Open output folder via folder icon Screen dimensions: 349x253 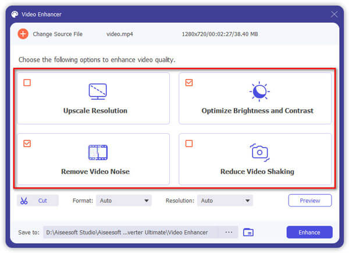pos(248,232)
